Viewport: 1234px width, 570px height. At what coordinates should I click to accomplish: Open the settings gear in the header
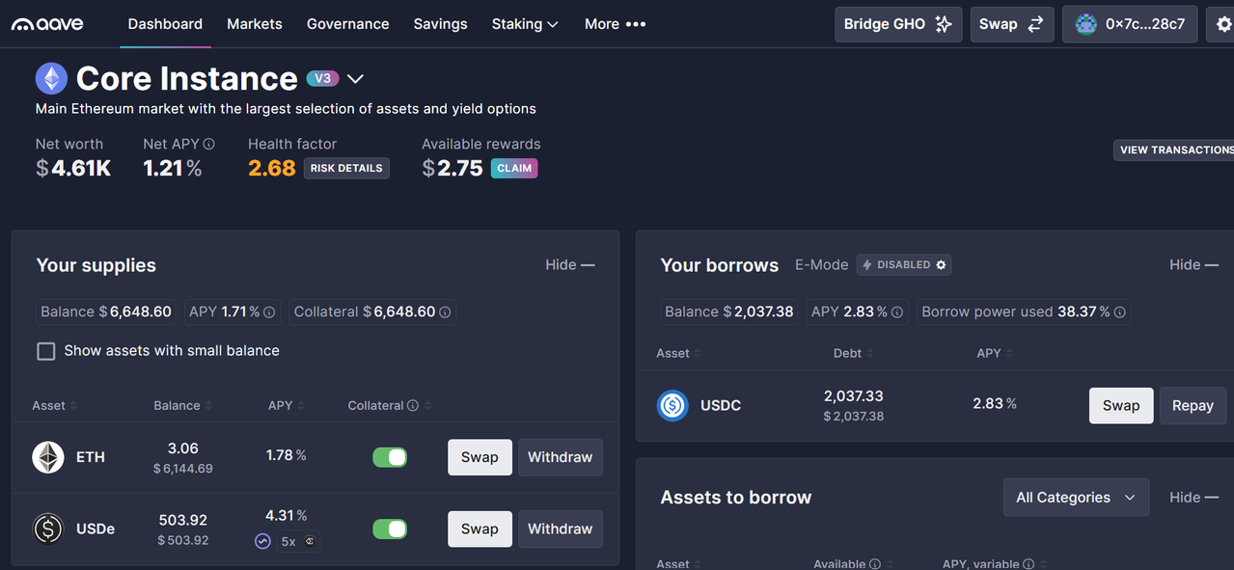pyautogui.click(x=1223, y=24)
